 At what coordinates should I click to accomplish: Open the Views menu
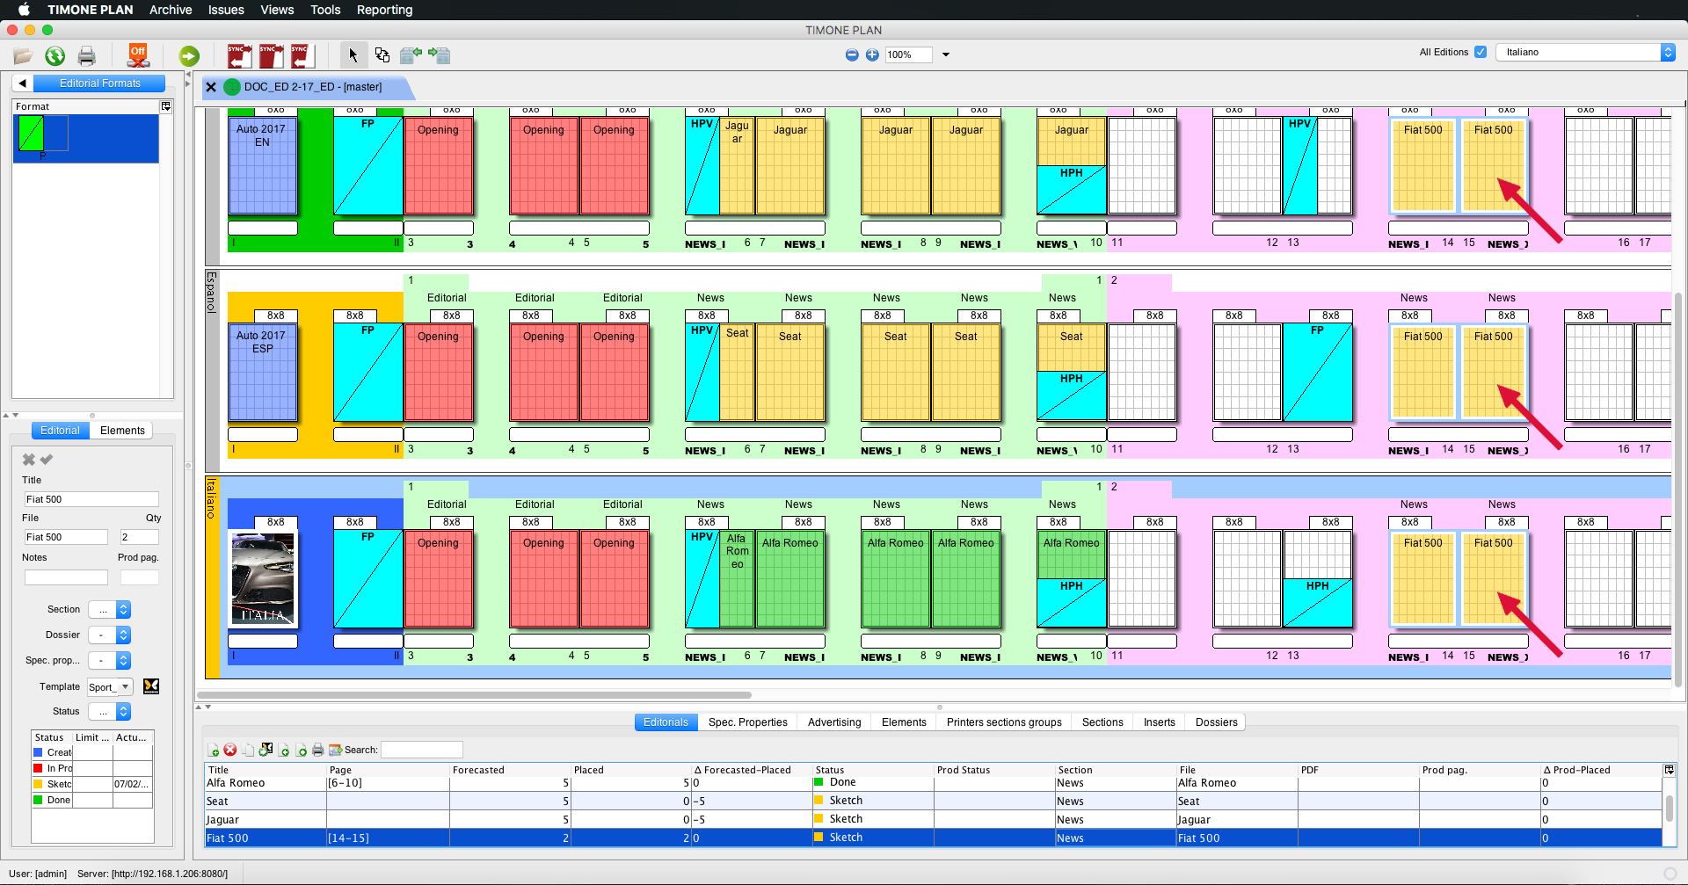[x=277, y=10]
